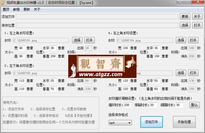The image size is (205, 133).
Task: Open the 置顶 menu
Action: tap(6, 9)
